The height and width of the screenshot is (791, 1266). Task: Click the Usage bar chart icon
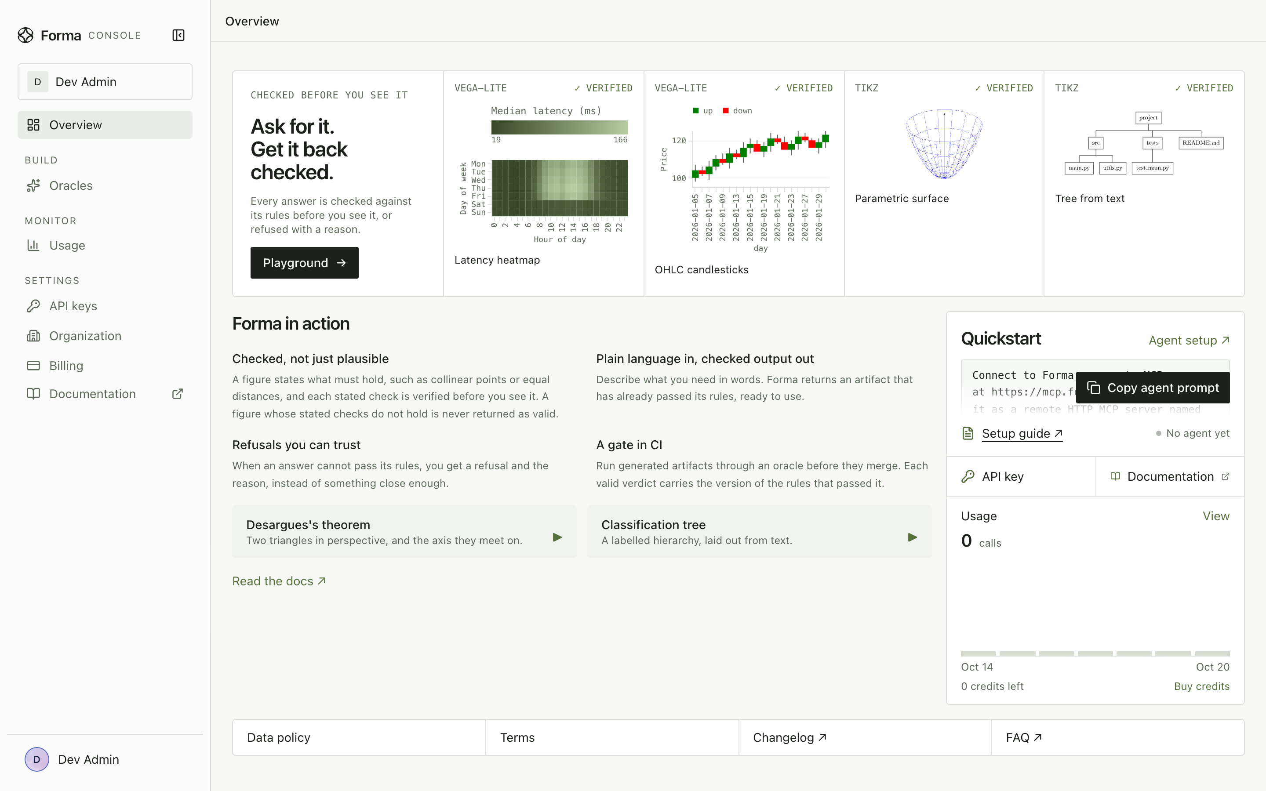[x=33, y=245]
